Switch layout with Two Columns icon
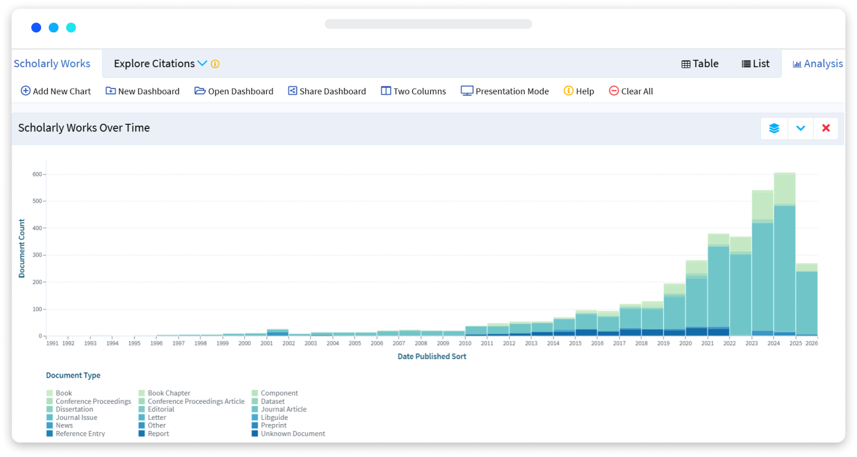 pyautogui.click(x=386, y=91)
